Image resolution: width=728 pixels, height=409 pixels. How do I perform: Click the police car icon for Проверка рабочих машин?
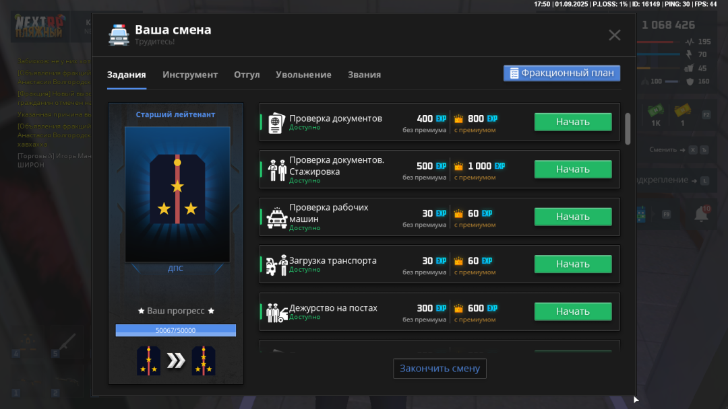click(x=276, y=218)
